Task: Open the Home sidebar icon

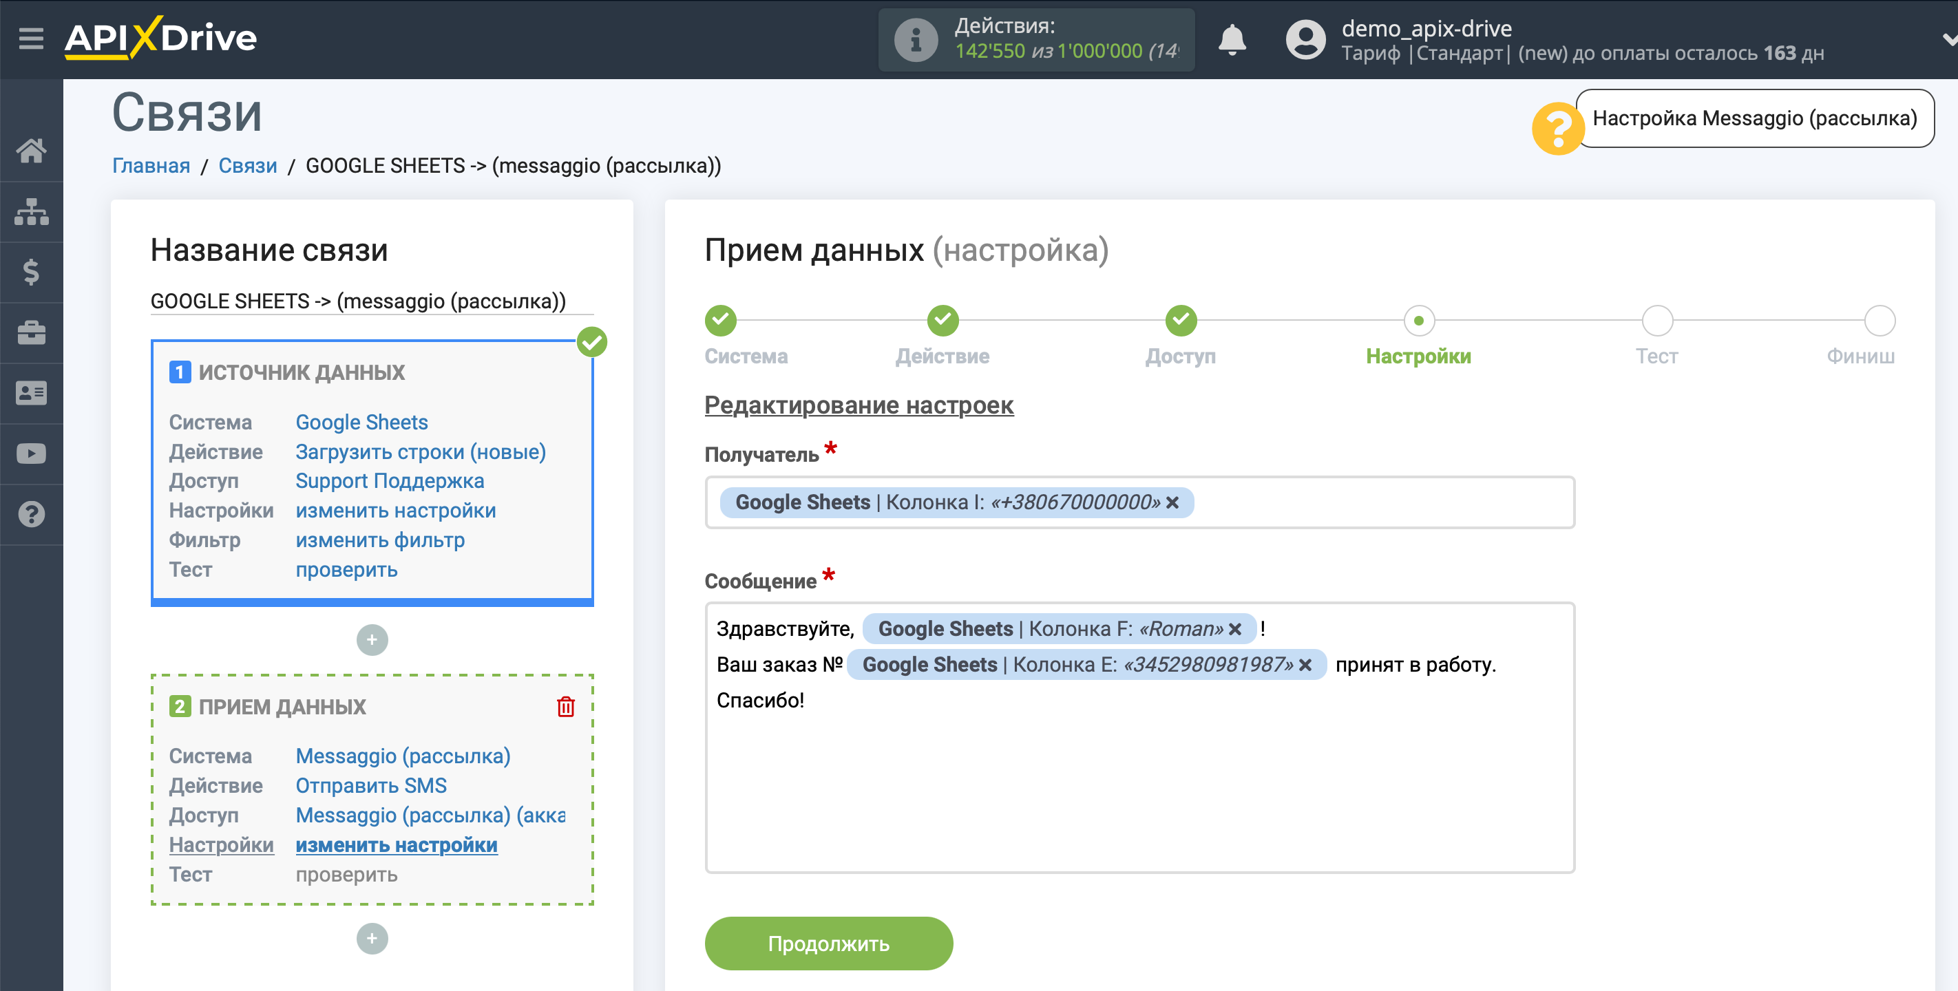Action: click(x=31, y=151)
